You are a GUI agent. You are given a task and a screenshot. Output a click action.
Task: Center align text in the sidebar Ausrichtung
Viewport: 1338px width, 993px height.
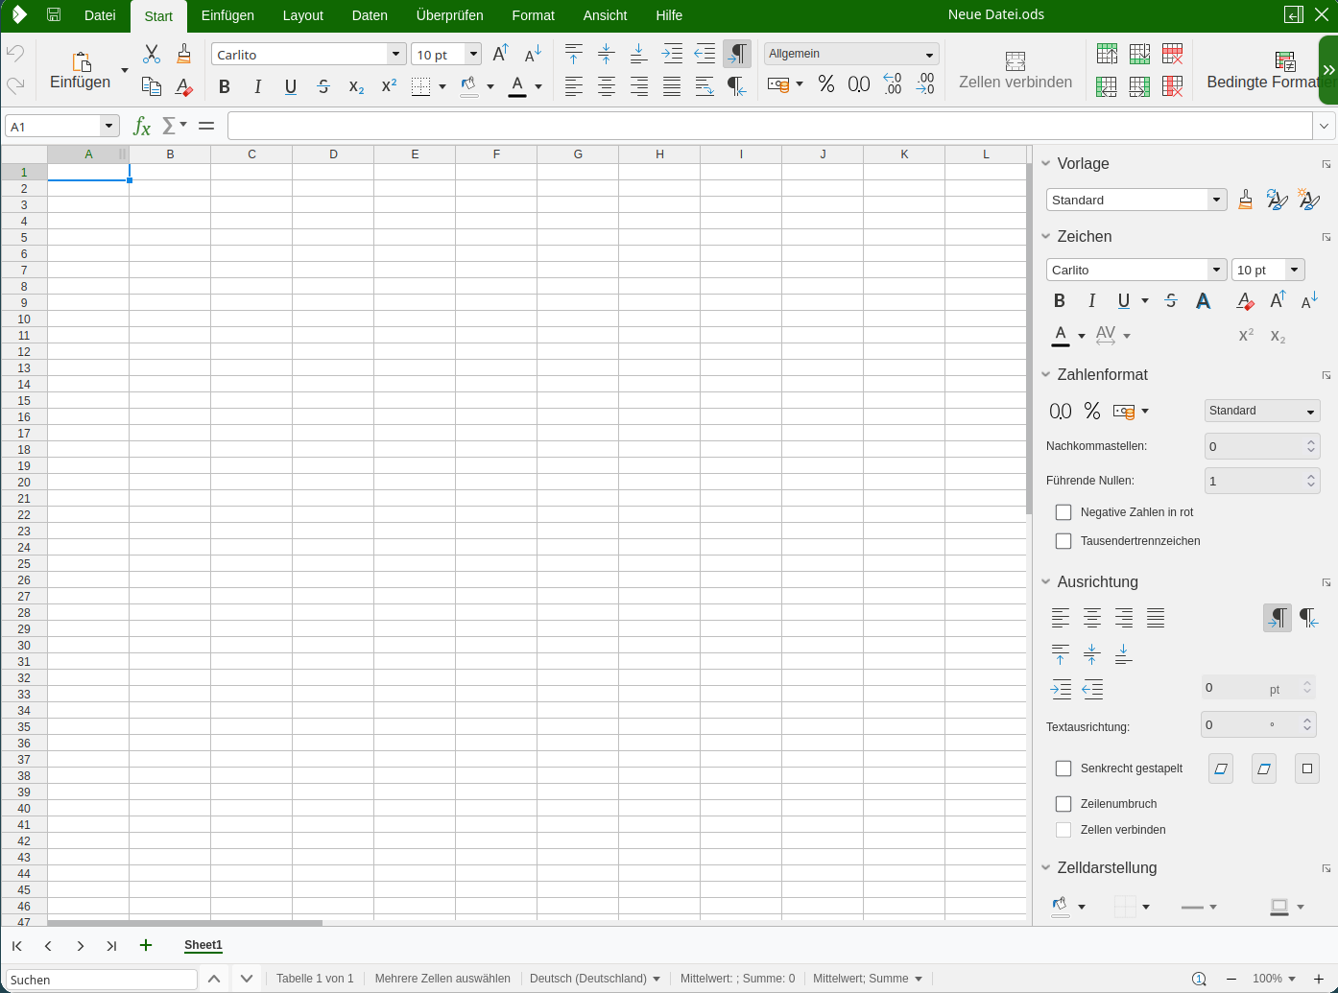click(x=1092, y=618)
